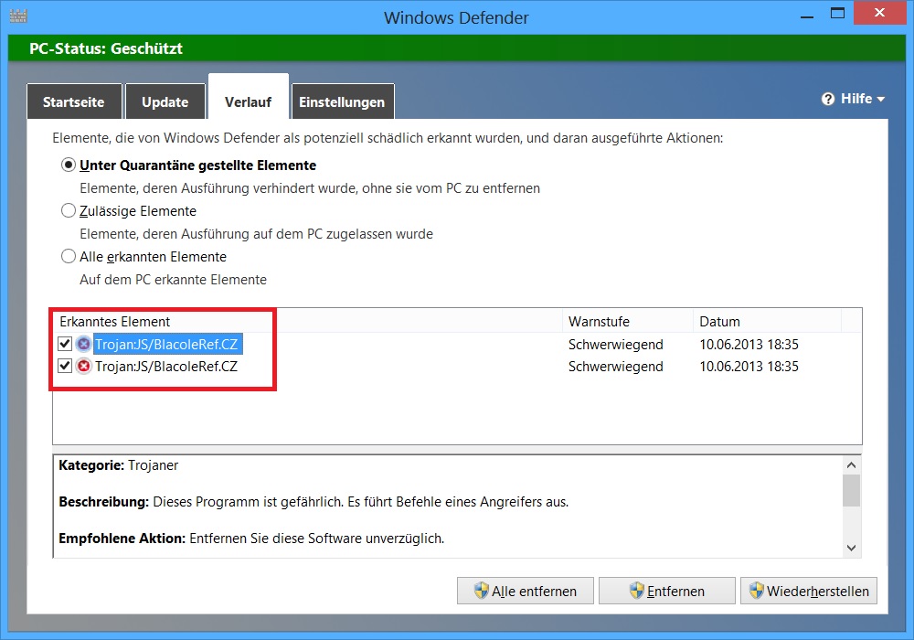Uncheck the non-highlighted Trojan:JS/BlacoleRef.CZ checkbox
This screenshot has width=914, height=640.
point(65,366)
